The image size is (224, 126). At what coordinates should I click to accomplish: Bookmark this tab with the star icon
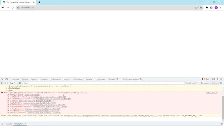tap(201, 8)
